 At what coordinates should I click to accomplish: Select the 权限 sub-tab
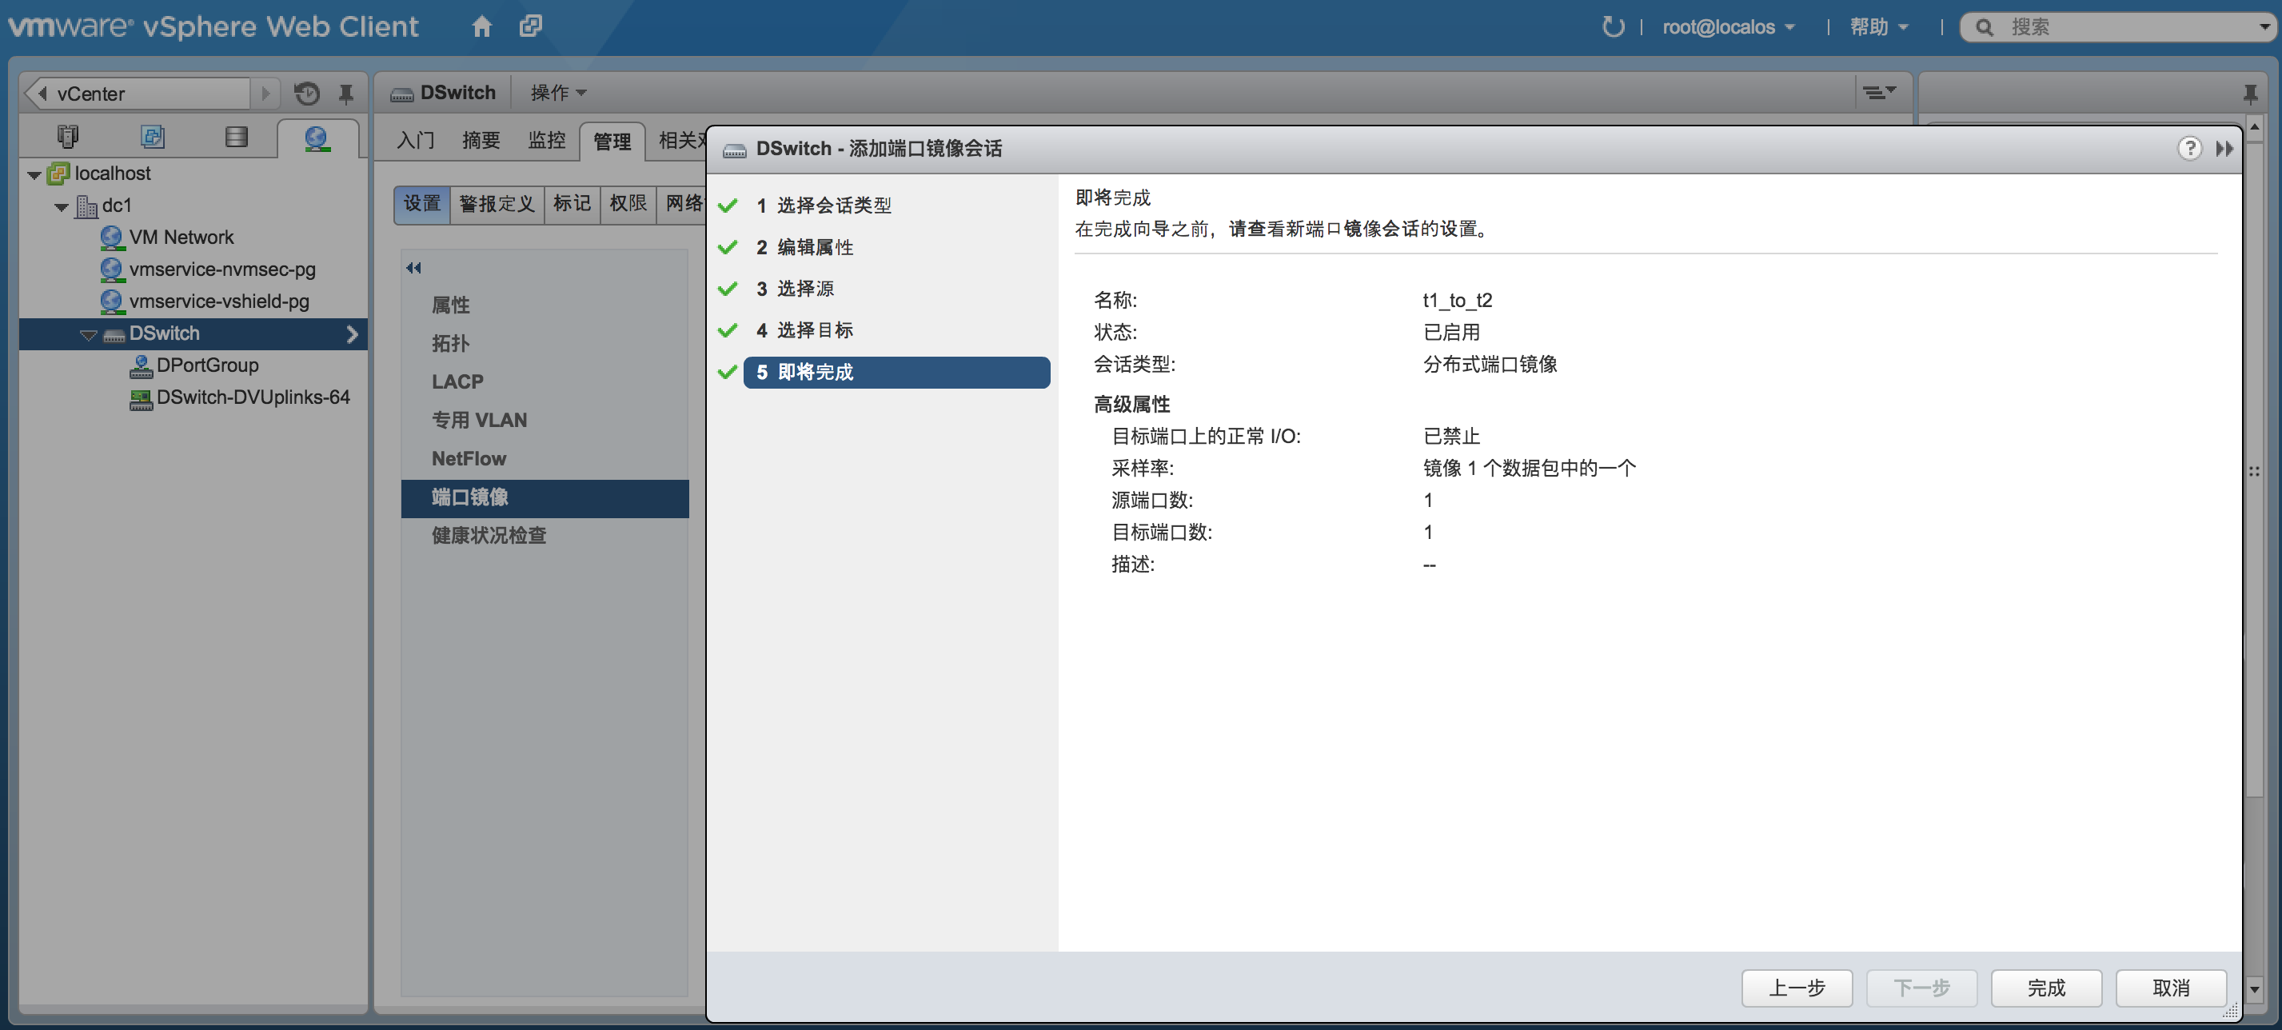click(628, 205)
